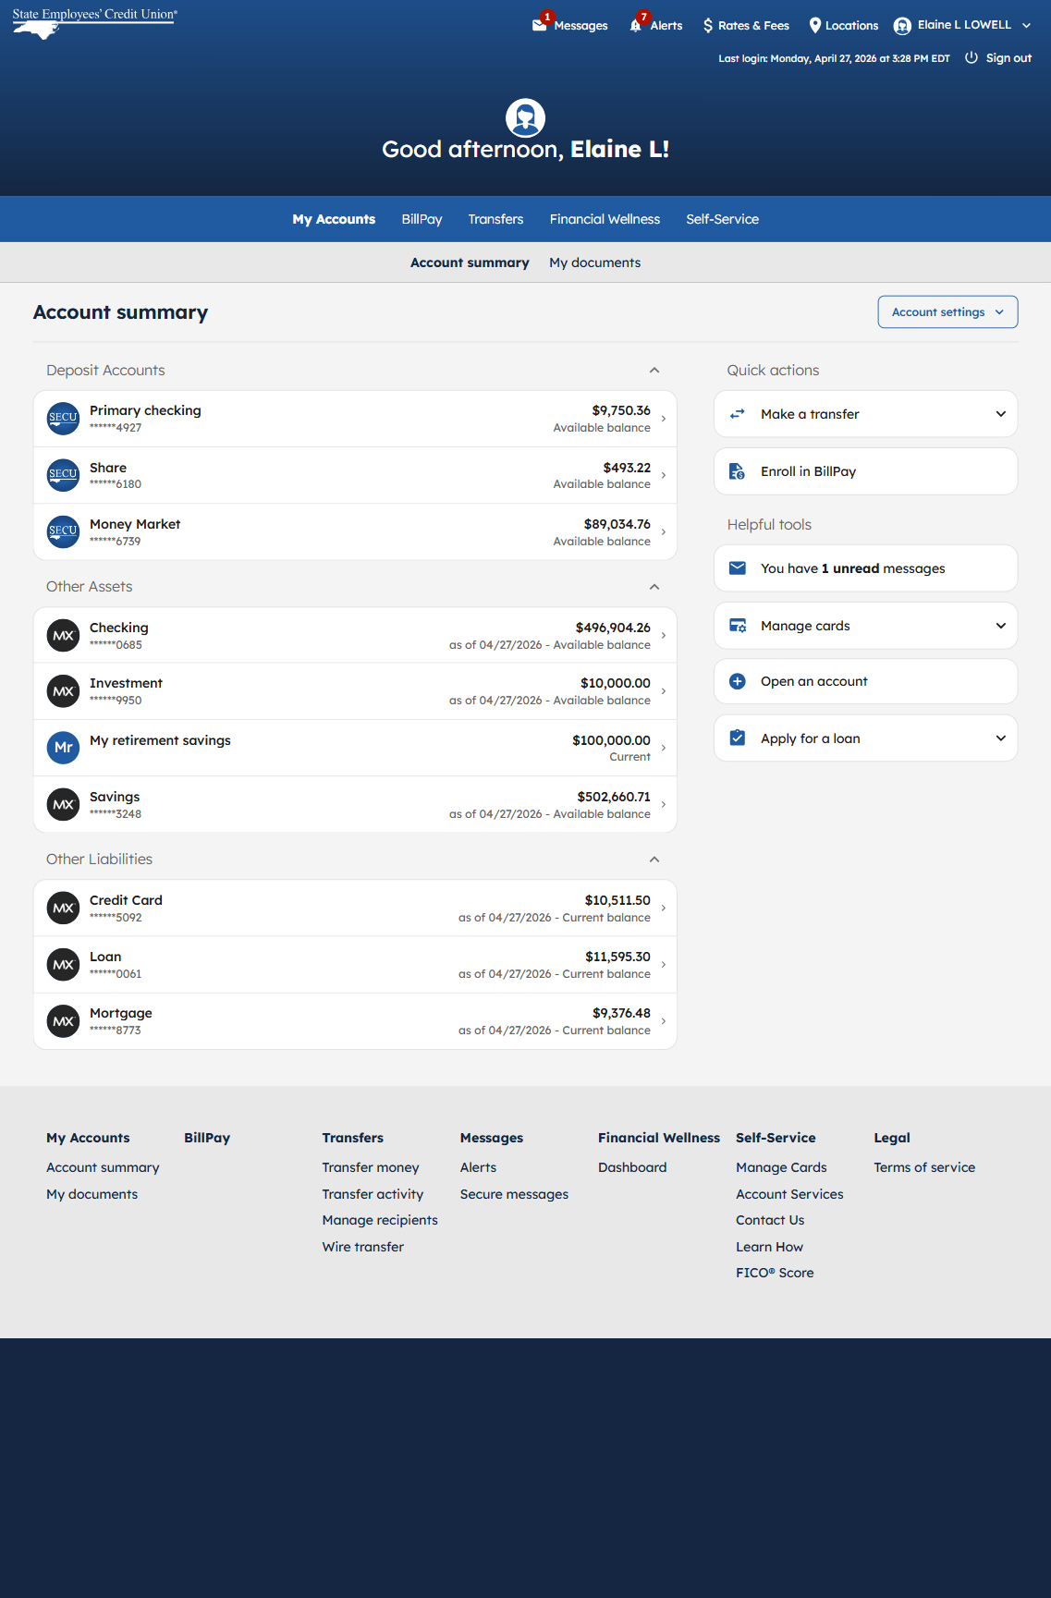
Task: Select the My Accounts nav tab
Action: coord(334,219)
